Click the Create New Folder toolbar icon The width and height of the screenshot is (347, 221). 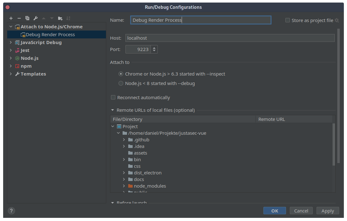pos(60,18)
